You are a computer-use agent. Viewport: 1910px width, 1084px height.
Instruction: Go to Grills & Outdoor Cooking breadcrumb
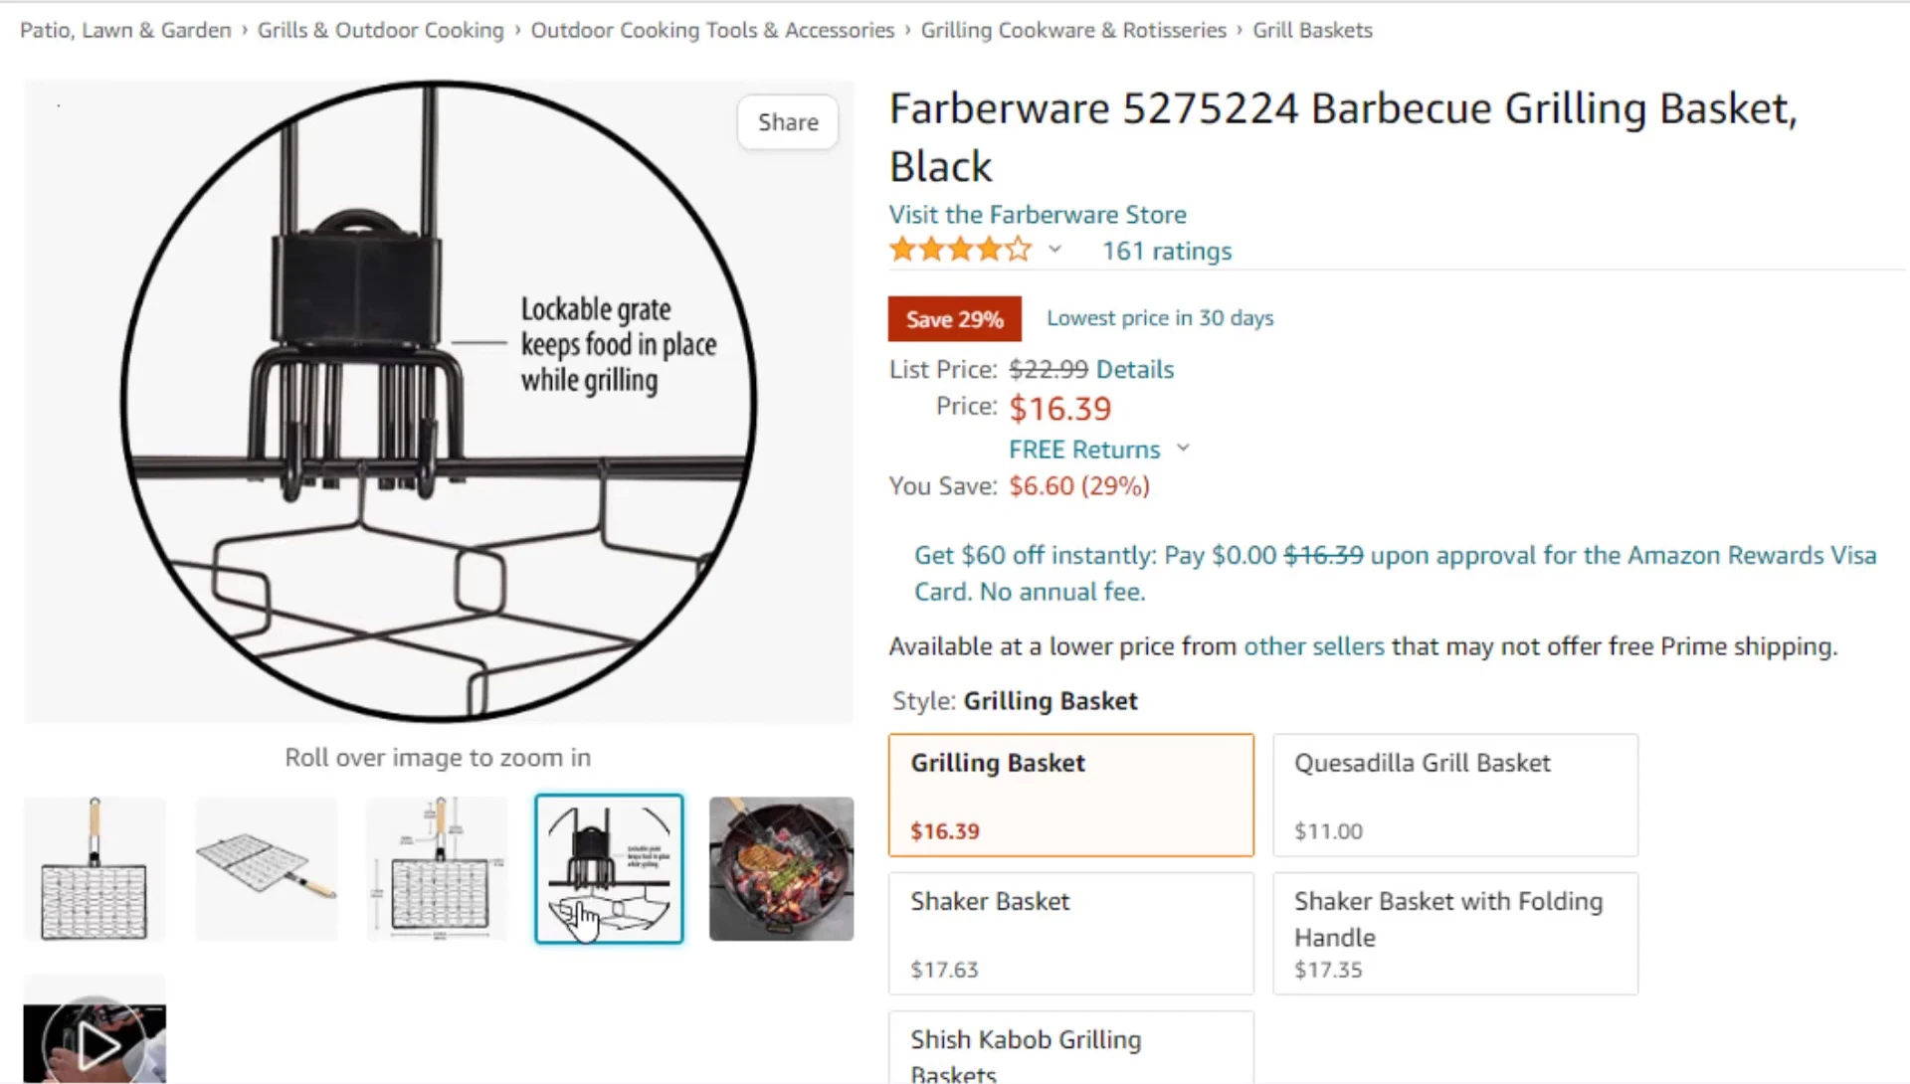[x=381, y=30]
